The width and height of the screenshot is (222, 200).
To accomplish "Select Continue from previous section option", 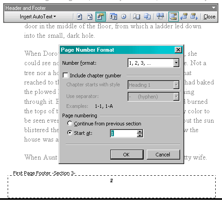I will pos(70,123).
